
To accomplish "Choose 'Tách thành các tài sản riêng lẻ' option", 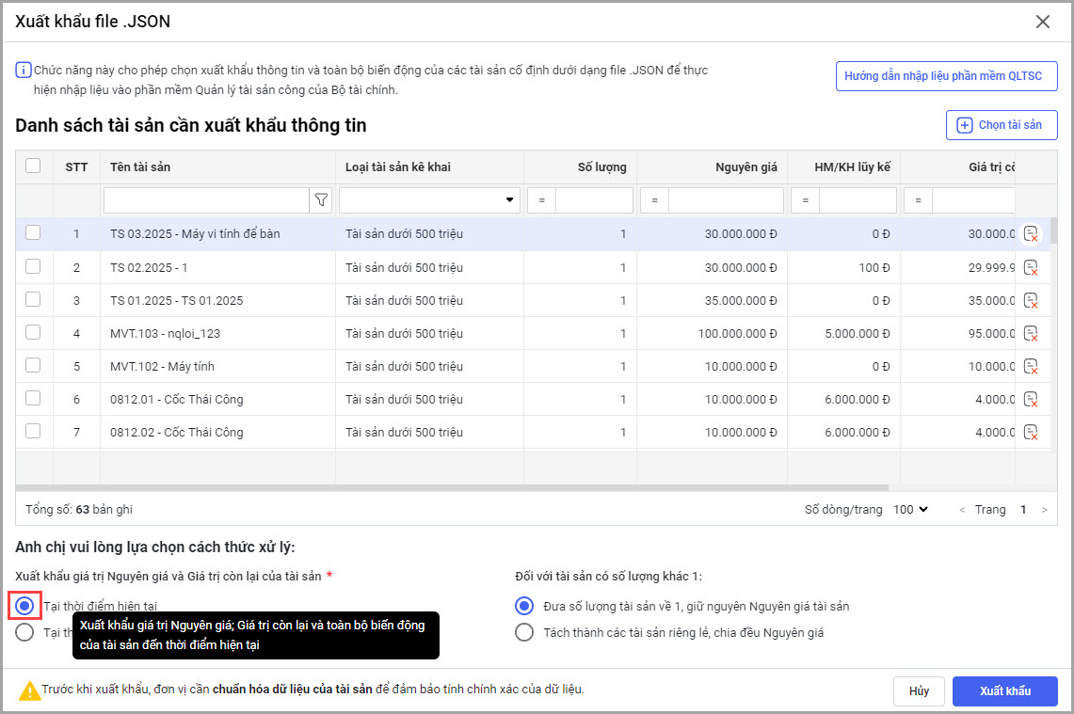I will coord(524,632).
